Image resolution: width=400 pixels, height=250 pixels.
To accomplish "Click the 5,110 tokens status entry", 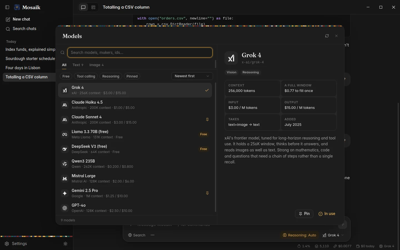I will click(322, 246).
